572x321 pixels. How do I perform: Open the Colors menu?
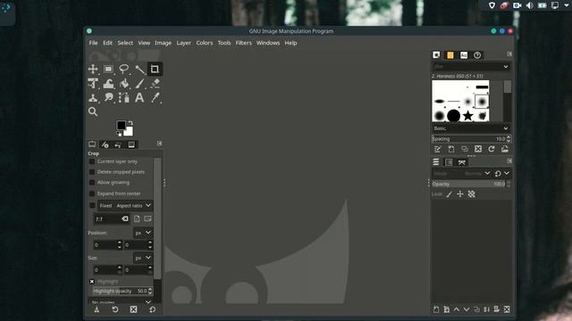click(x=205, y=43)
